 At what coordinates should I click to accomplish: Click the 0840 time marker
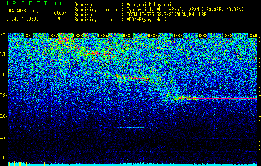pos(252,36)
